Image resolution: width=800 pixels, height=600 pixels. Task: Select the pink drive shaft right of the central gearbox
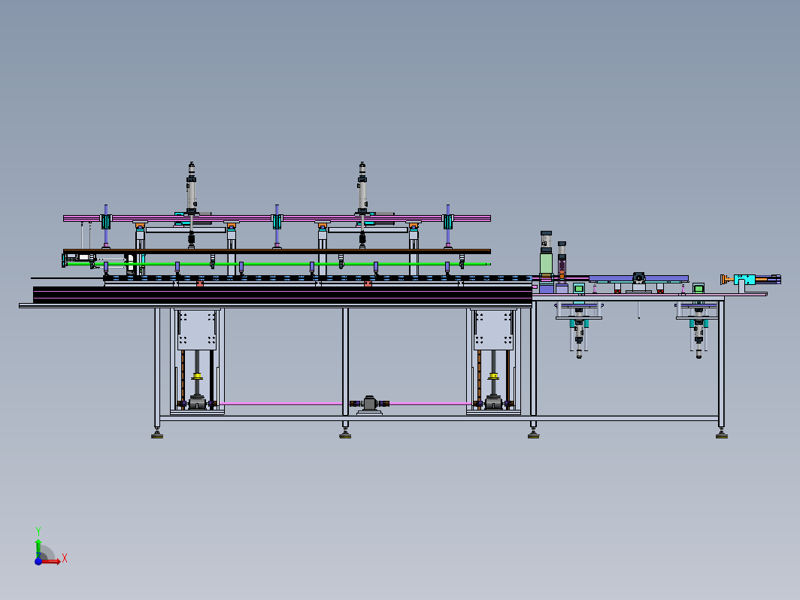[431, 404]
